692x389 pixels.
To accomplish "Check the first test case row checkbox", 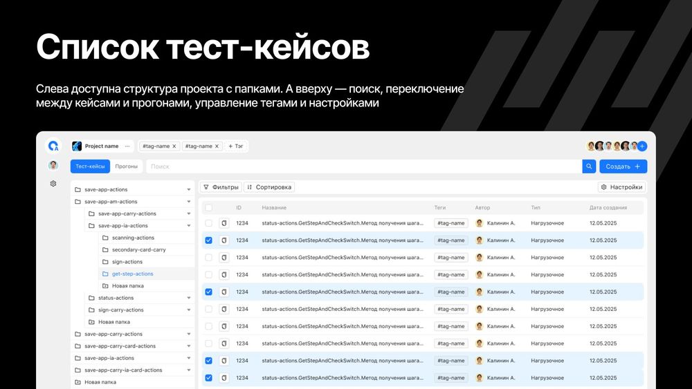I will click(x=208, y=223).
